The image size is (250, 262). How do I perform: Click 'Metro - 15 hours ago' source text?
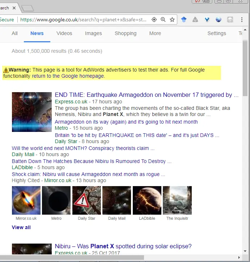click(x=79, y=128)
